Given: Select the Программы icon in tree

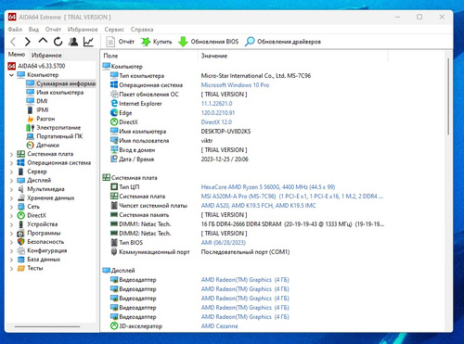Looking at the screenshot, I should pyautogui.click(x=21, y=233).
